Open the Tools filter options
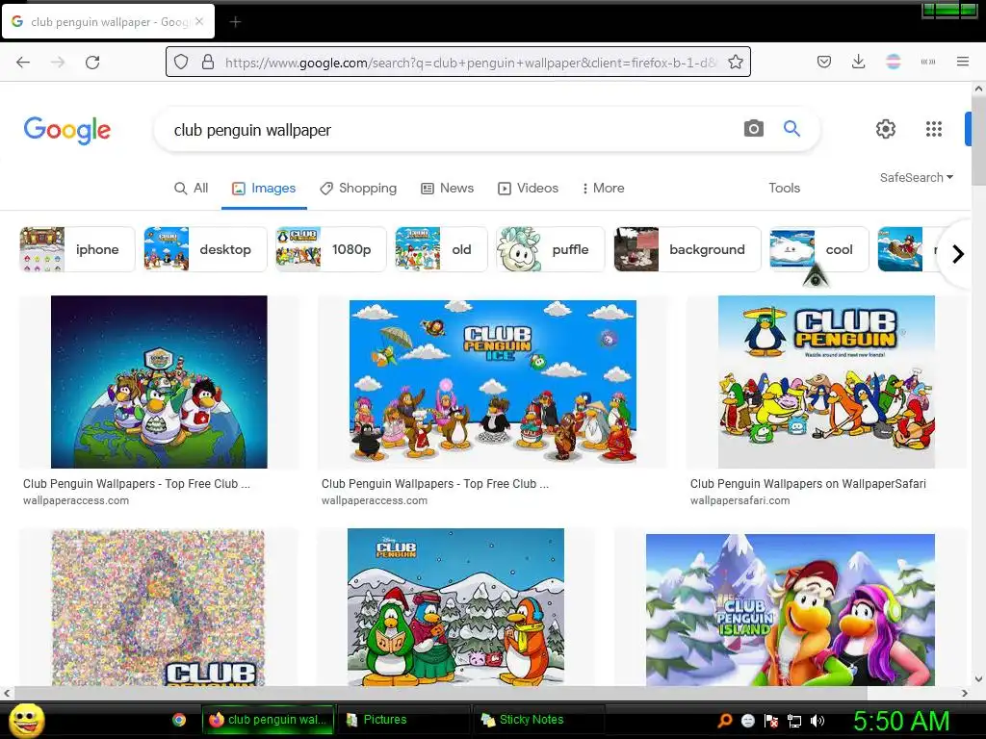This screenshot has width=986, height=739. click(x=784, y=188)
